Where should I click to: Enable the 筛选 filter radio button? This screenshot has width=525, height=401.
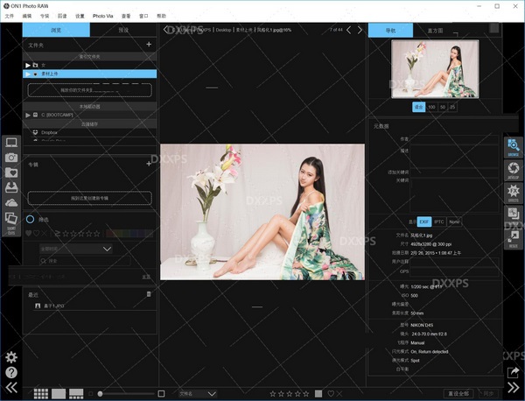pyautogui.click(x=31, y=220)
